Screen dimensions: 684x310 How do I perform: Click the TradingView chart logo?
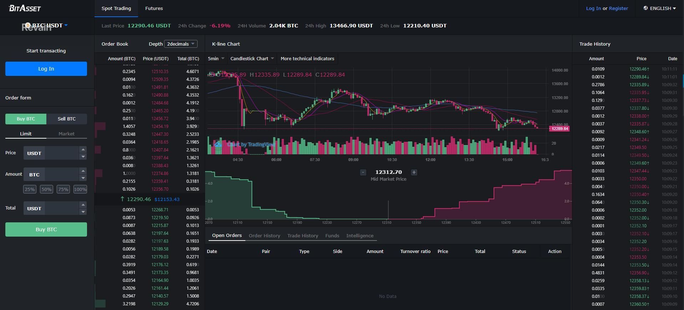[218, 144]
